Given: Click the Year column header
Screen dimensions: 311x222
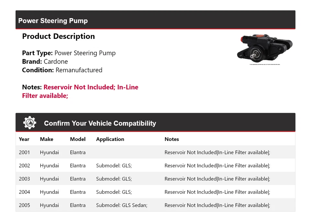Looking at the screenshot, I should click(24, 139).
